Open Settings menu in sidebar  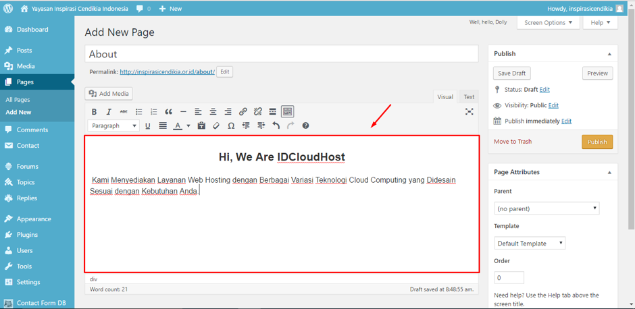37,282
